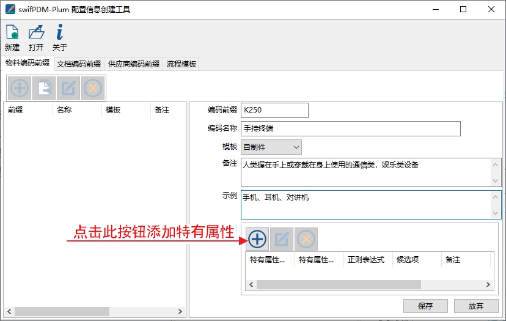The width and height of the screenshot is (506, 321).
Task: Edit the selected special attribute icon
Action: coord(282,239)
